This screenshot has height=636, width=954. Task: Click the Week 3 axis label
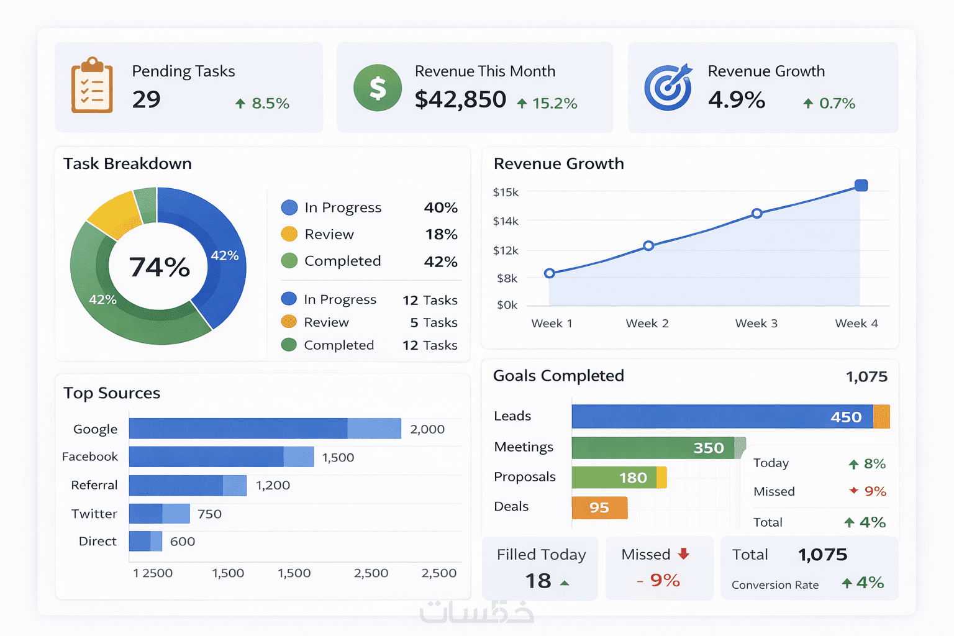[x=756, y=323]
